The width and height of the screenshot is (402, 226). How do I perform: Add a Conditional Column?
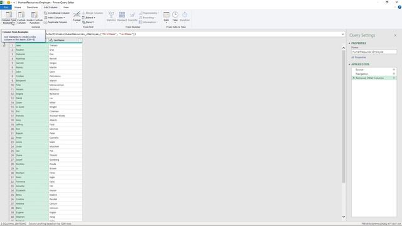click(57, 13)
